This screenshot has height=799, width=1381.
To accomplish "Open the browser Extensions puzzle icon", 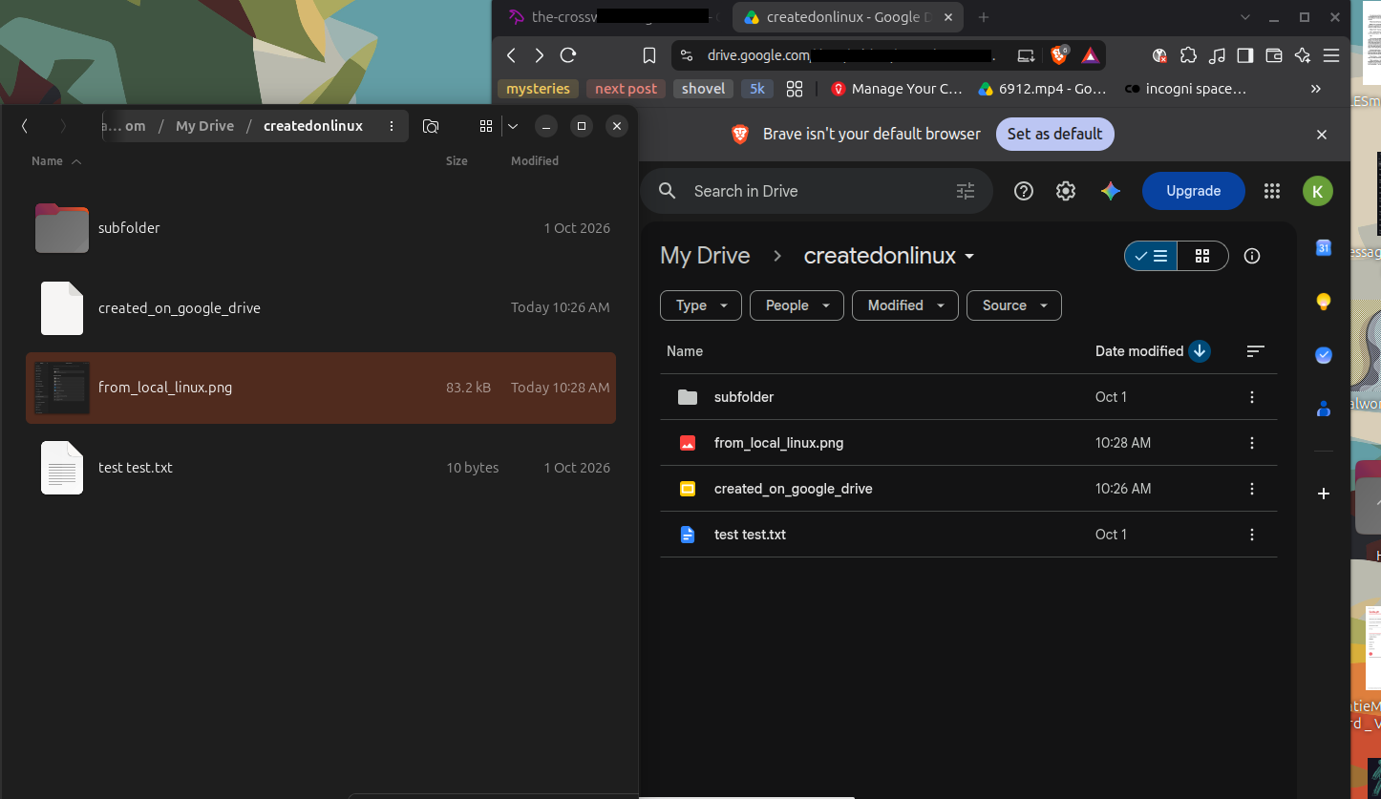I will [1188, 55].
